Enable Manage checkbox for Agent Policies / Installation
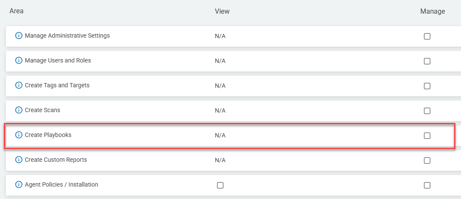The image size is (461, 199). click(427, 185)
